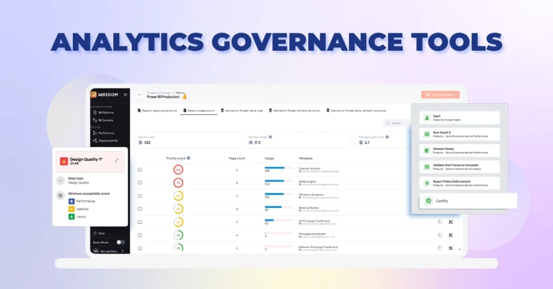Expand the Michael user profile chevron

point(123,251)
